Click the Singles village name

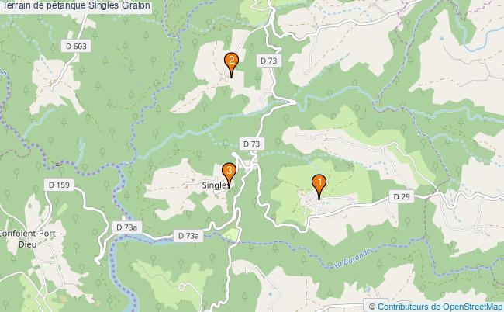pyautogui.click(x=216, y=185)
